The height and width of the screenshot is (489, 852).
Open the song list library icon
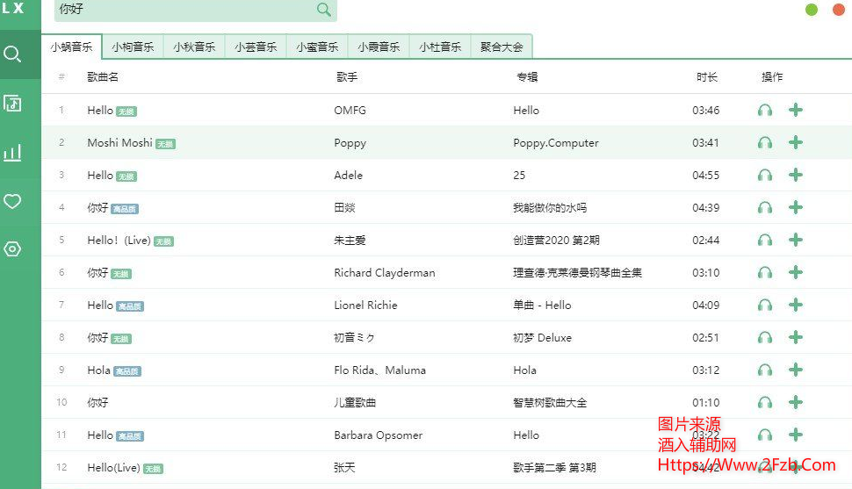(12, 104)
